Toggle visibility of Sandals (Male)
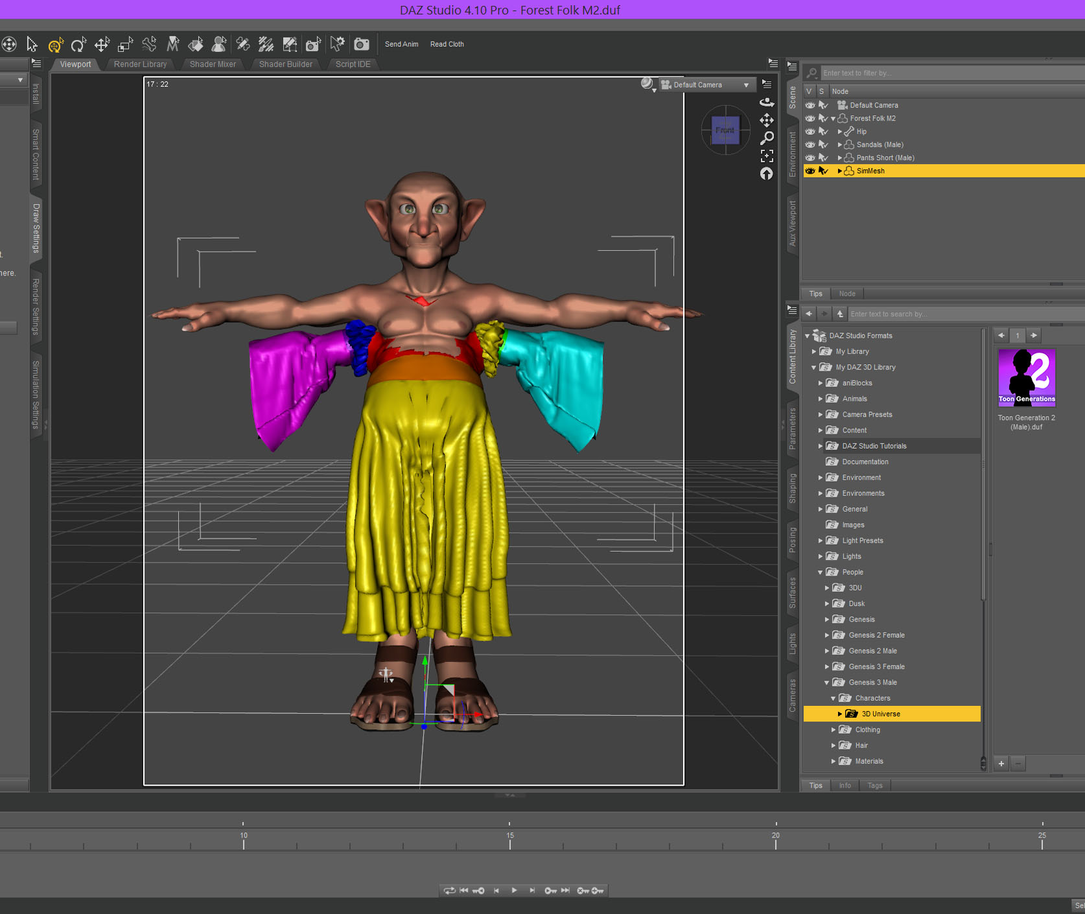 [x=810, y=145]
